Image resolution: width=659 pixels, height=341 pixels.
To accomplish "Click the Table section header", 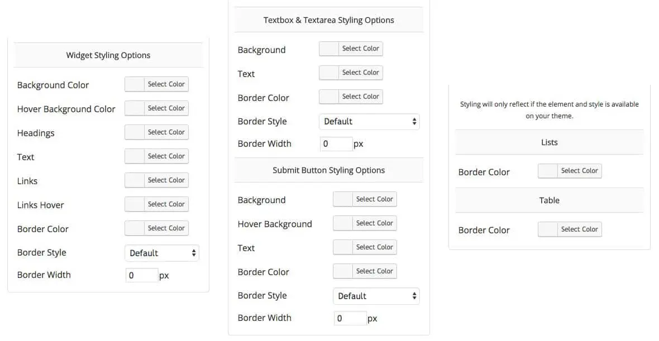I will click(550, 200).
